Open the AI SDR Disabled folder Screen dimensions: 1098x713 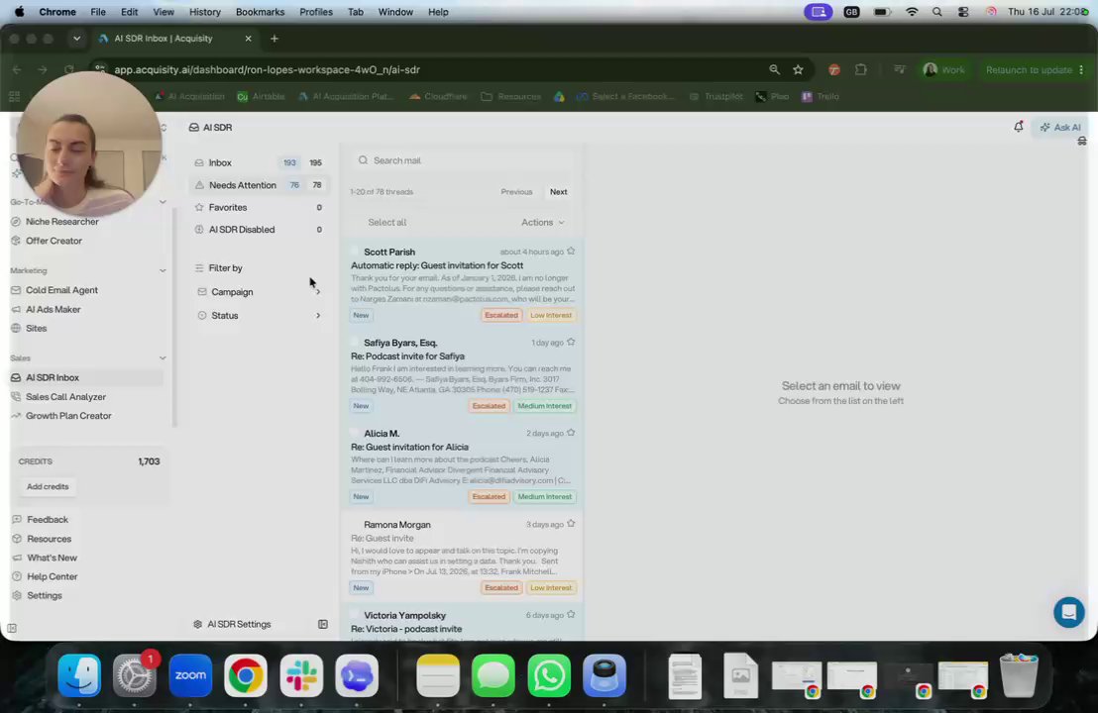[x=259, y=230]
